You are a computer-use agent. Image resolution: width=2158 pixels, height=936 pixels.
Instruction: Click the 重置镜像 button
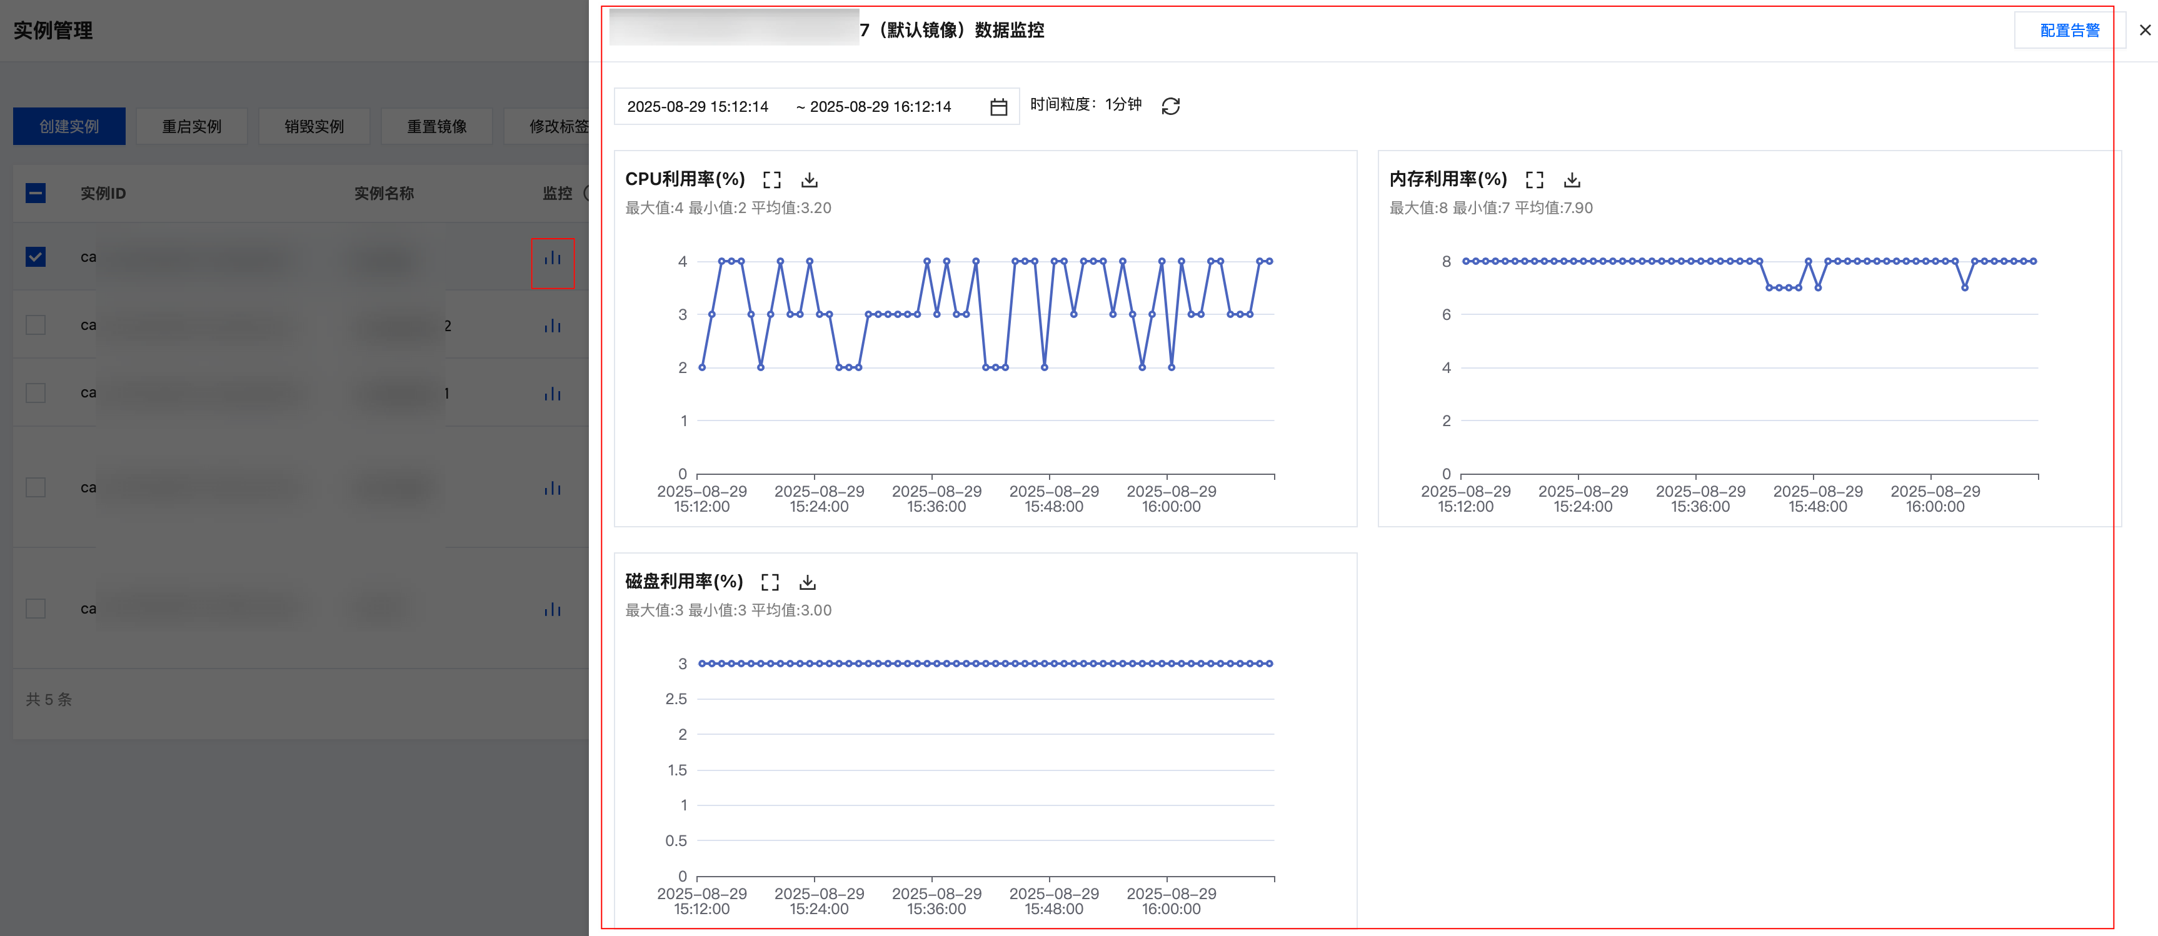click(436, 126)
